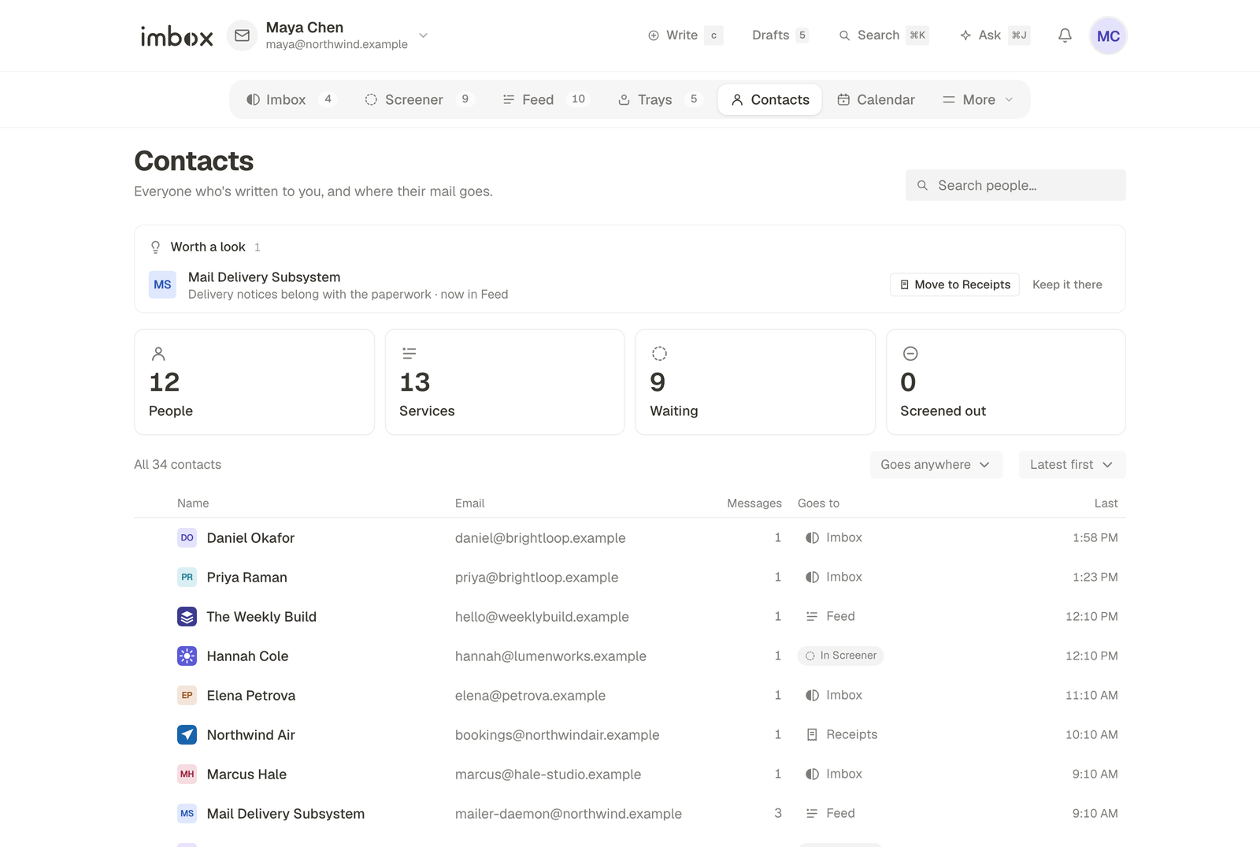Switch to the Imbox tab
Screen dimensions: 1260x847
click(291, 100)
